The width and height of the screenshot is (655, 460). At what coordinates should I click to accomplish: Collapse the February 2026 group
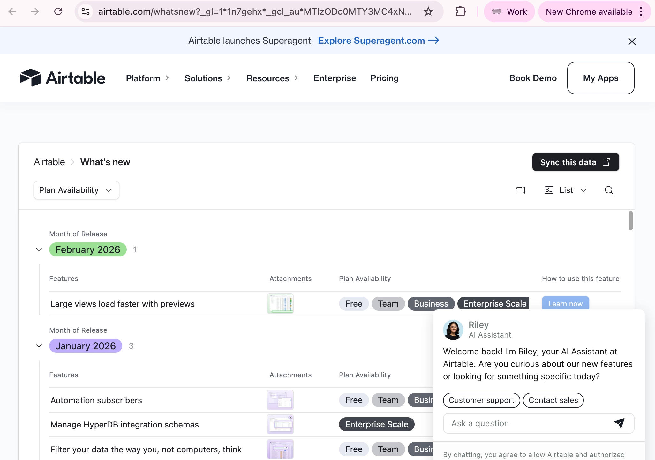pyautogui.click(x=39, y=249)
